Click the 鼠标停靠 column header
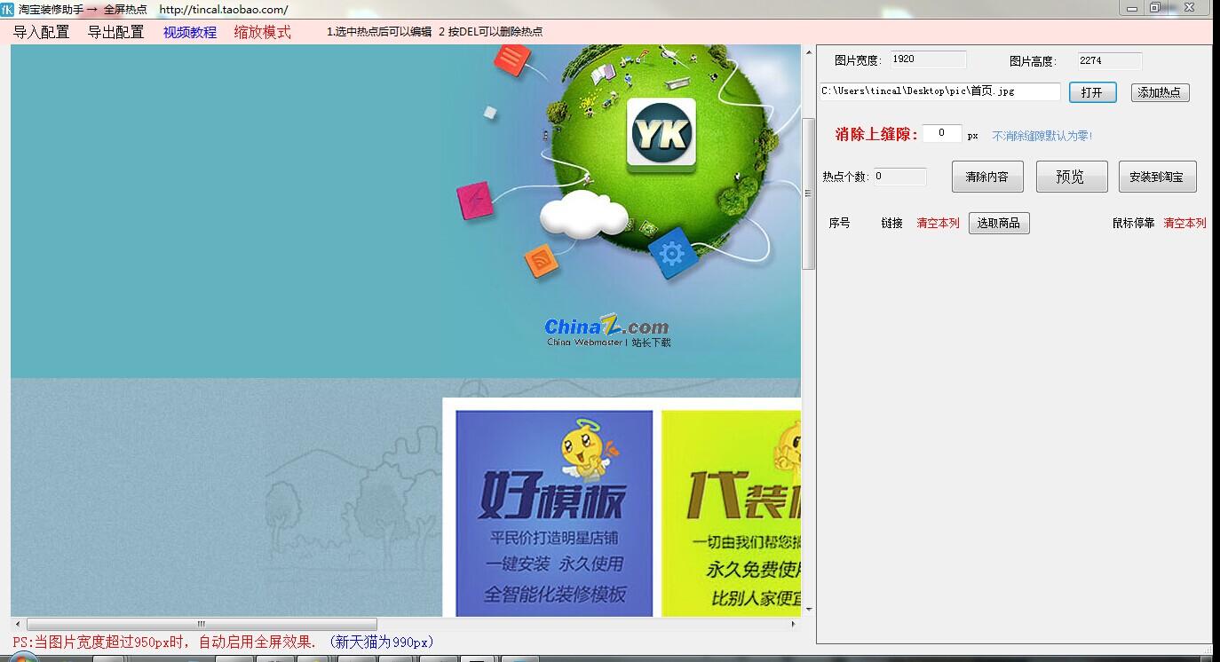The image size is (1220, 662). 1133,224
